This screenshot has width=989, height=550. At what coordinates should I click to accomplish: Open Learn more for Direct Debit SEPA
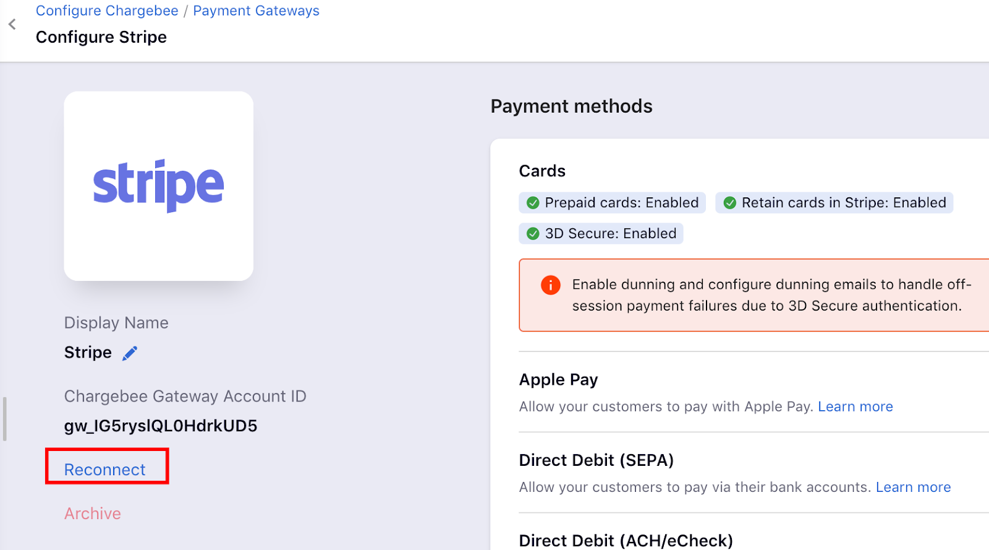[x=913, y=488]
